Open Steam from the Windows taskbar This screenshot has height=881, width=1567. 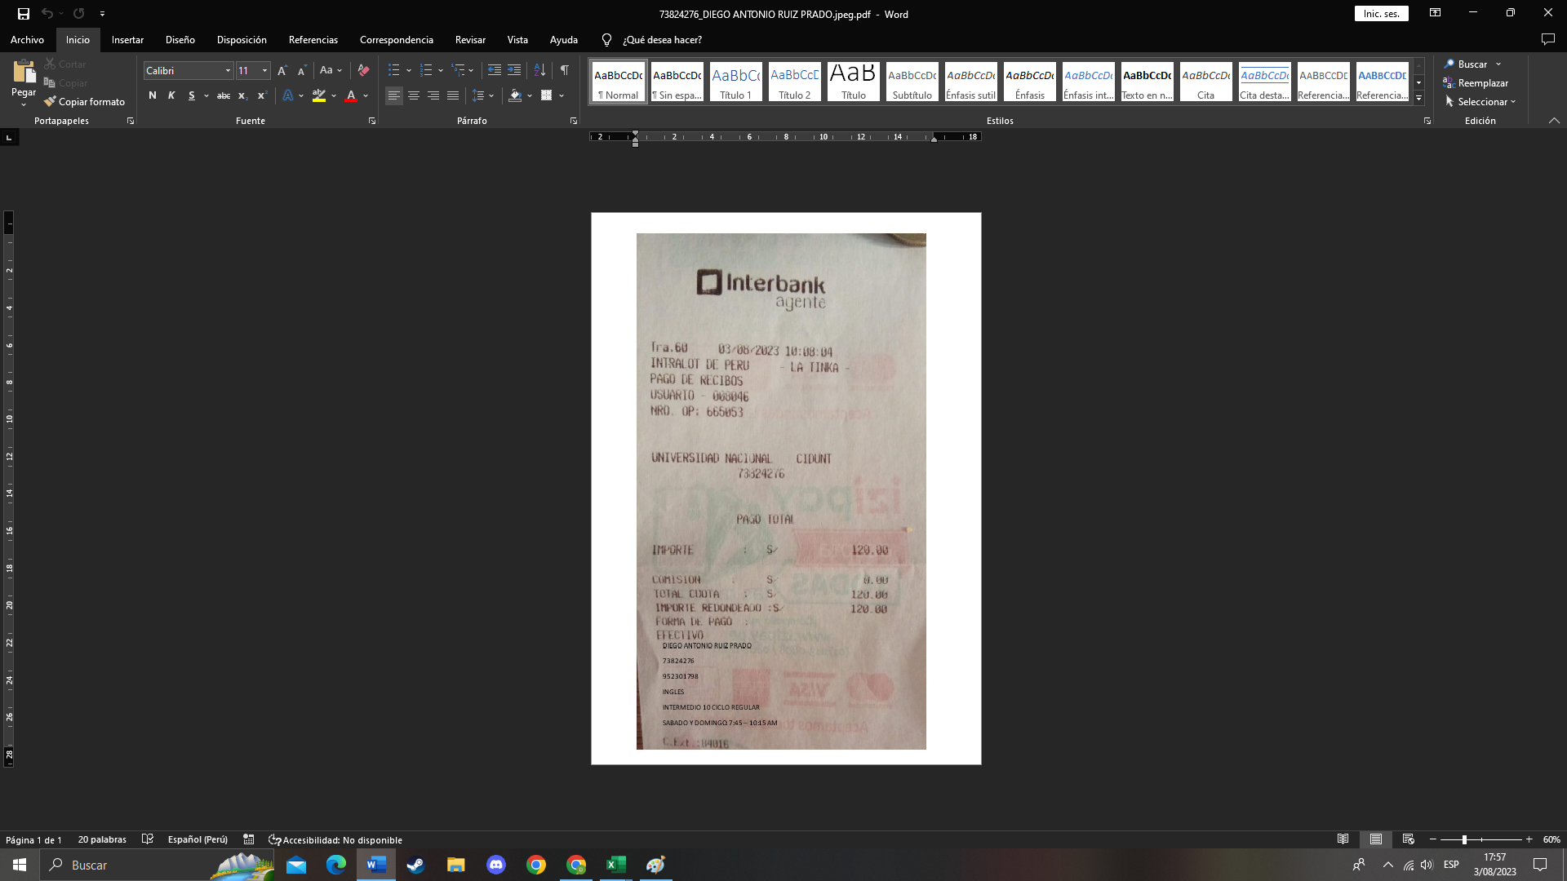point(416,865)
